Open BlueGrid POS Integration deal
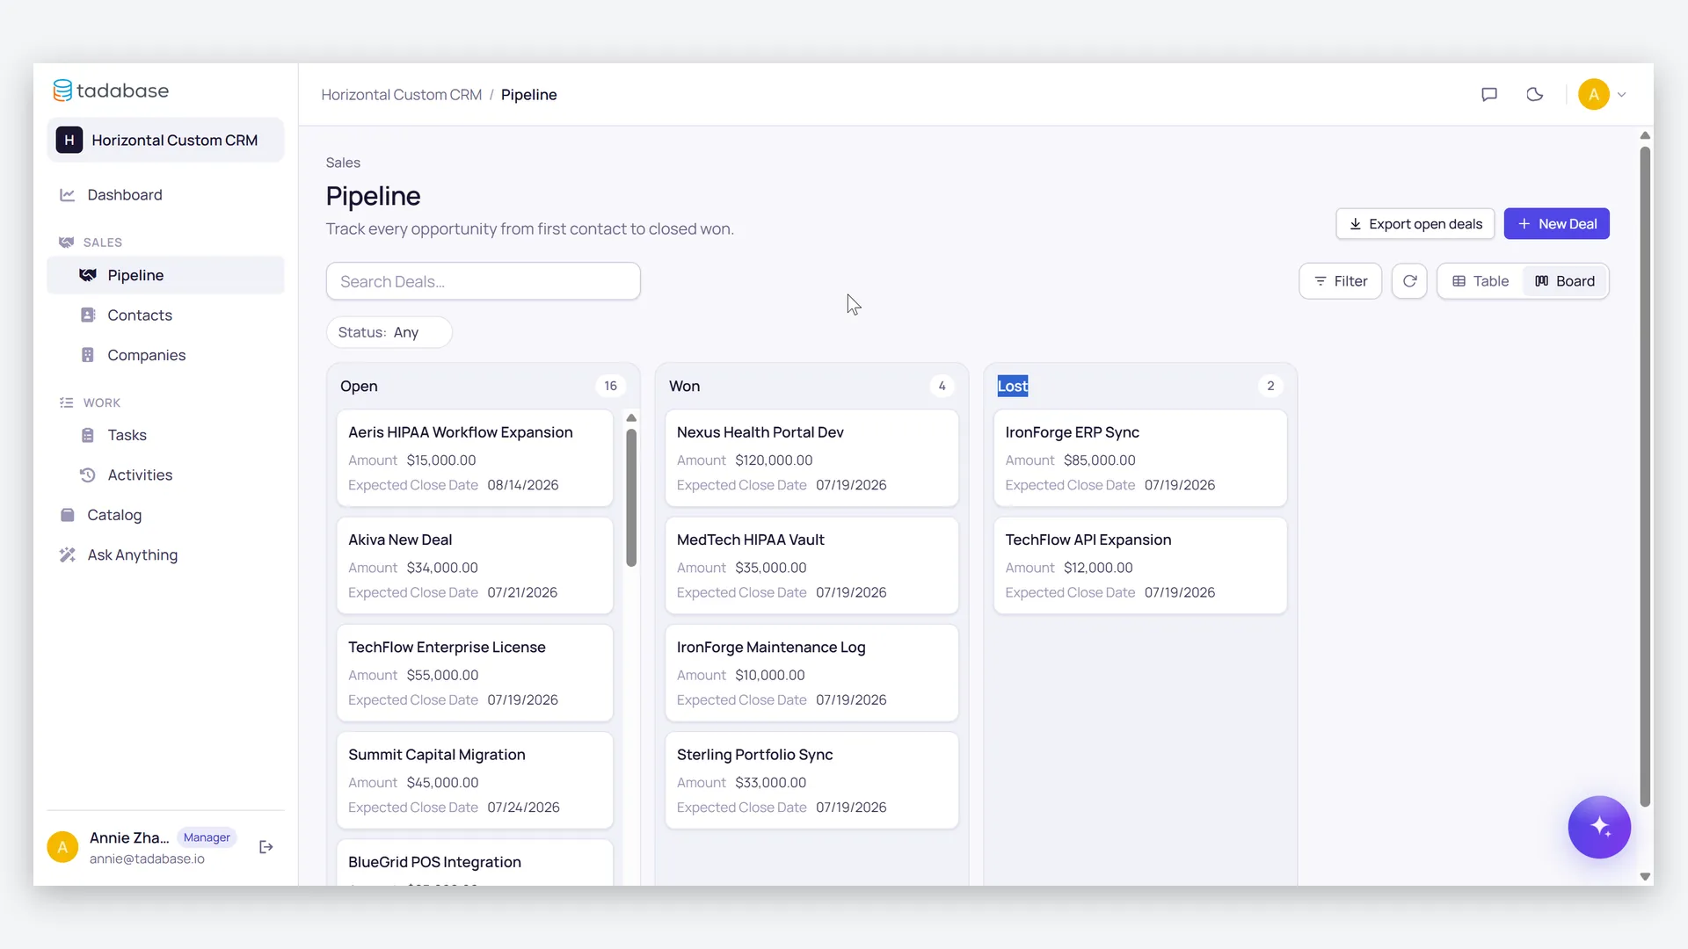The width and height of the screenshot is (1688, 949). (475, 863)
